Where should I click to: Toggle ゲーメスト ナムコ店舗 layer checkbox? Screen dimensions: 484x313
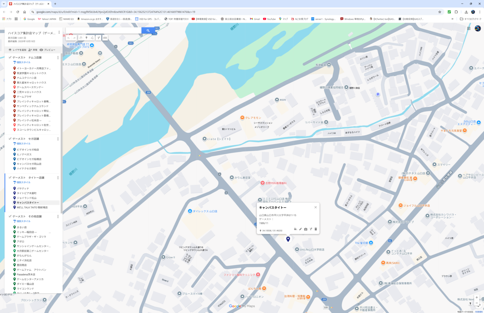point(10,58)
